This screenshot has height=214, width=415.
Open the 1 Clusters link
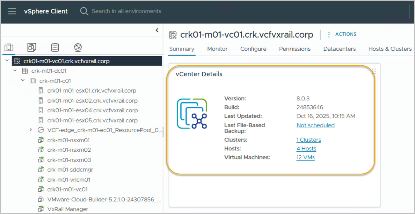coord(309,140)
